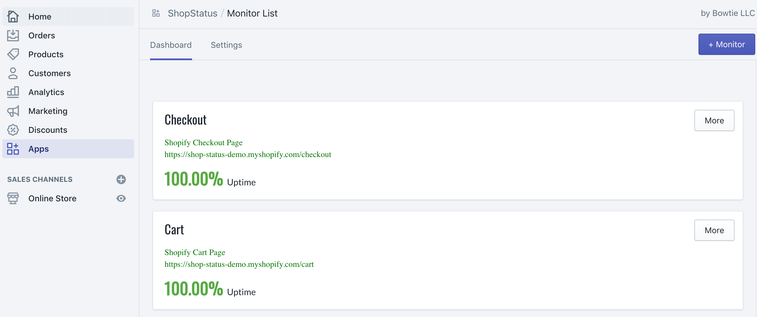Click the Products tag icon
The image size is (757, 317).
coord(13,54)
